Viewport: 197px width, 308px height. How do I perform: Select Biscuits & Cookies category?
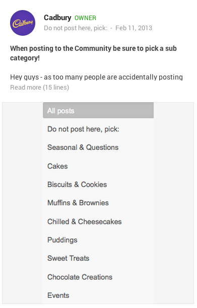98,184
